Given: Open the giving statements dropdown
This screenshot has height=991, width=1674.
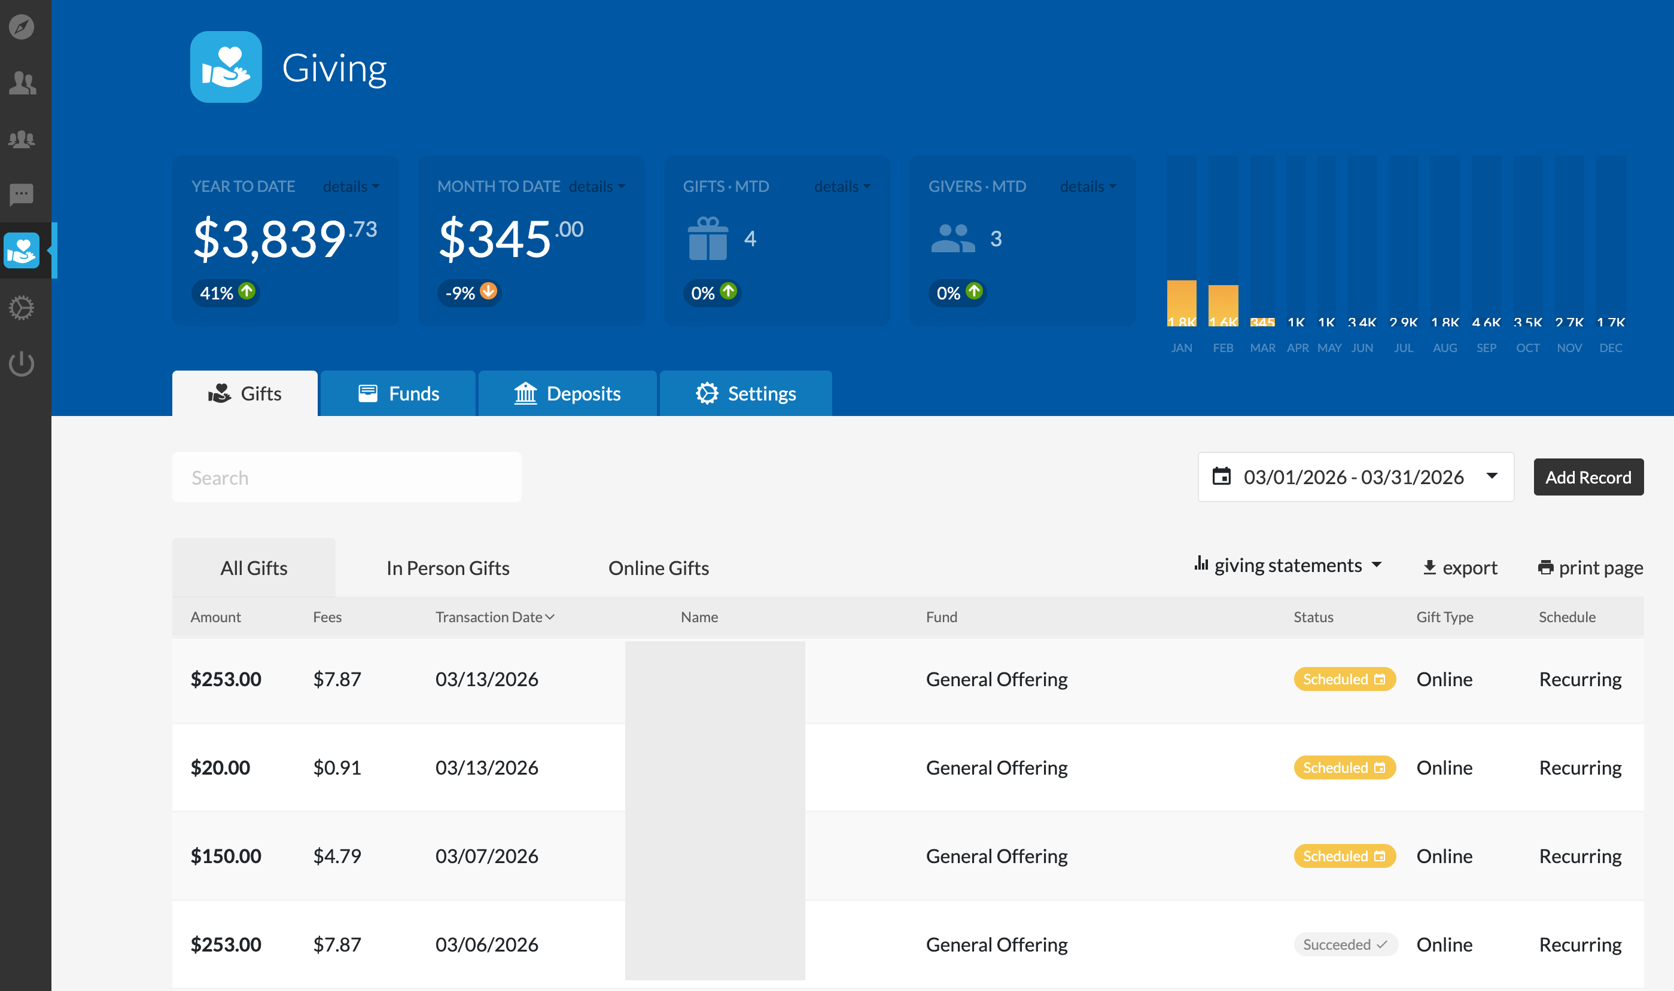Looking at the screenshot, I should (1288, 565).
